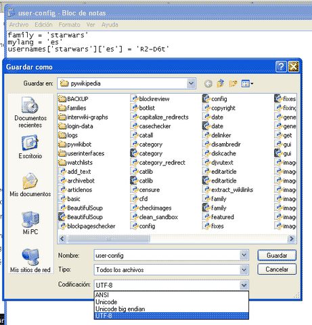
Task: Open Documentos recientes in places bar
Action: tap(30, 113)
